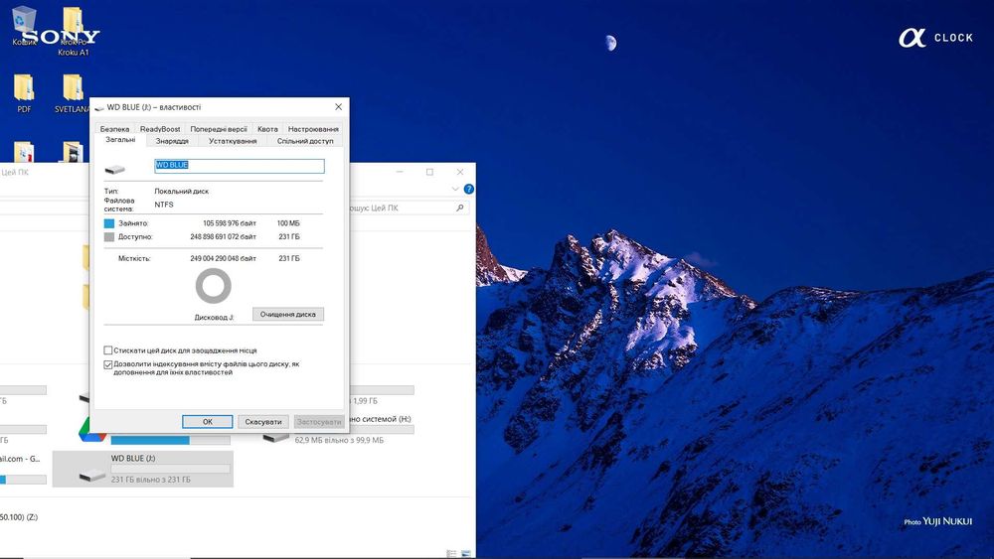Confirm with the OK button

click(208, 422)
